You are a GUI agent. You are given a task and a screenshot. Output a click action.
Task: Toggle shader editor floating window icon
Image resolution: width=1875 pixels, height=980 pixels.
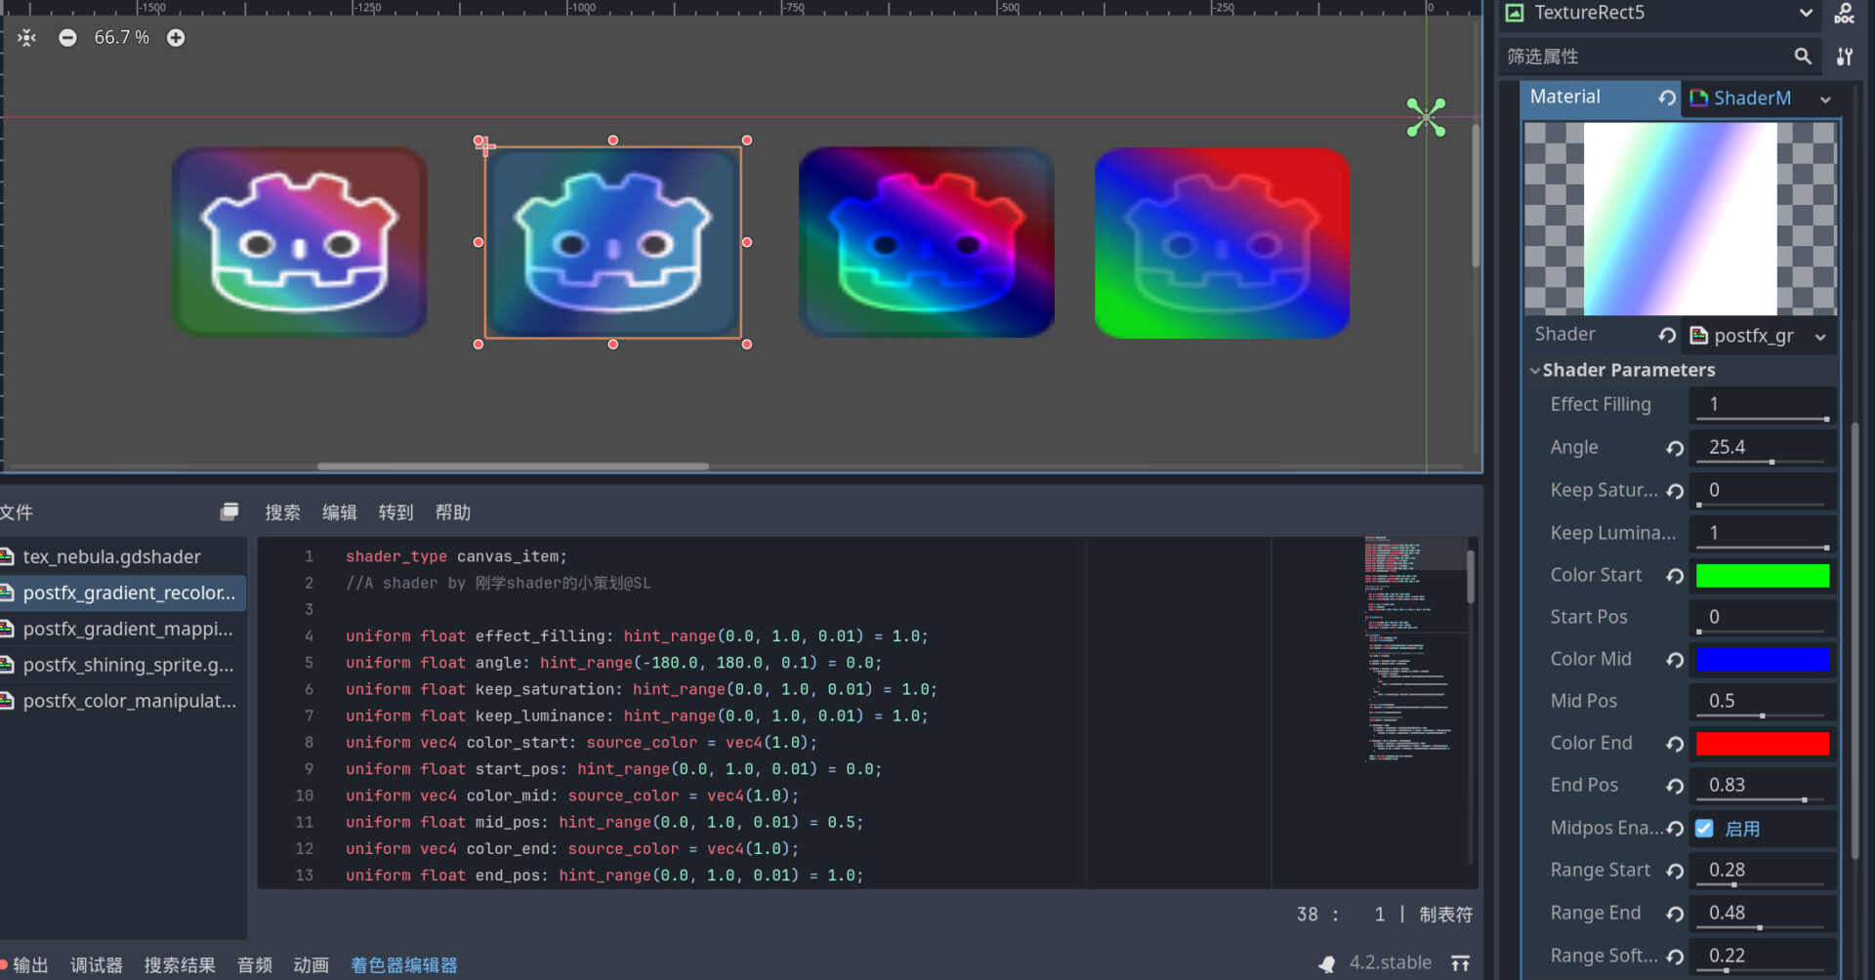pos(229,511)
